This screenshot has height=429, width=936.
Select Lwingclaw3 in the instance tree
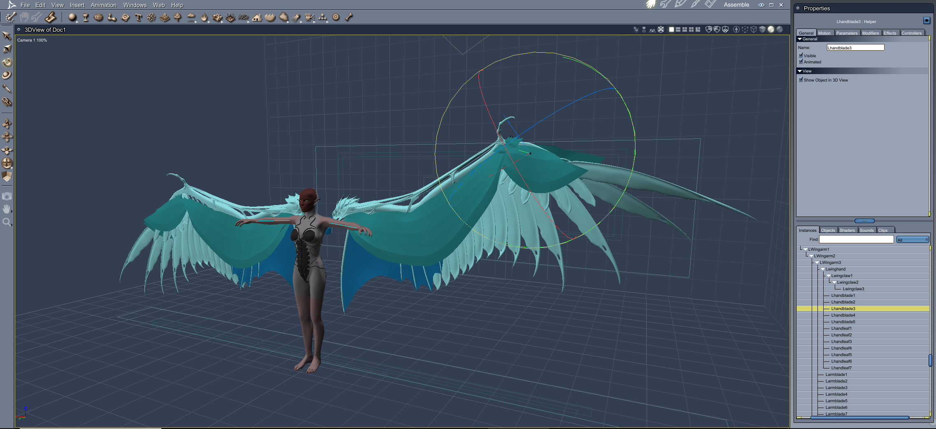pos(853,289)
